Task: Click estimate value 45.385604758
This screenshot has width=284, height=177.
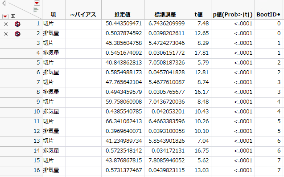Action: tap(123, 43)
